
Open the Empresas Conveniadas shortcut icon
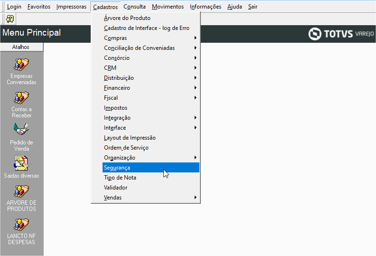21,65
